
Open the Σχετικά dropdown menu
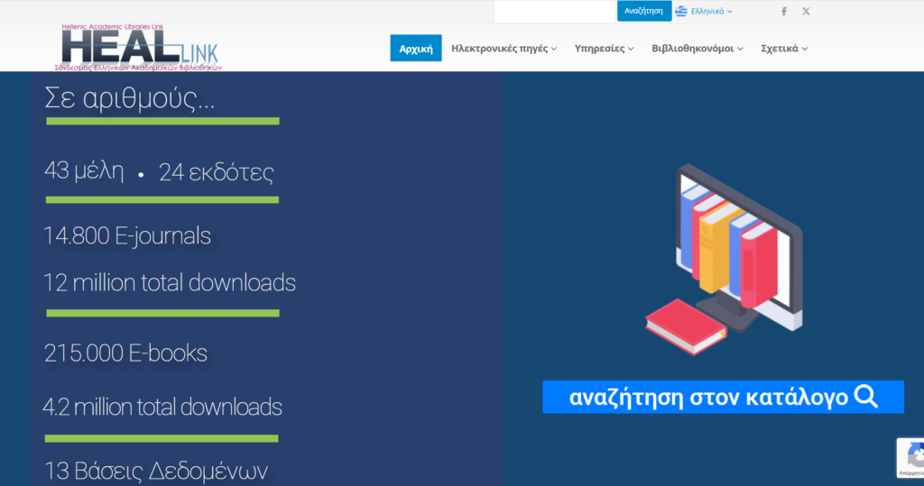click(x=783, y=49)
